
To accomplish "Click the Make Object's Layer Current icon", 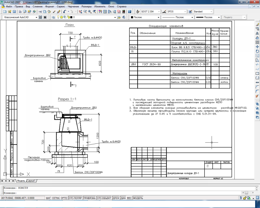I will click(119, 17).
